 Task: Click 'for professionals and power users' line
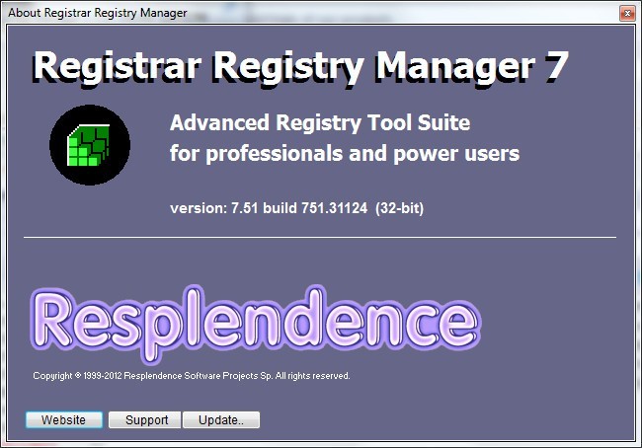(344, 154)
